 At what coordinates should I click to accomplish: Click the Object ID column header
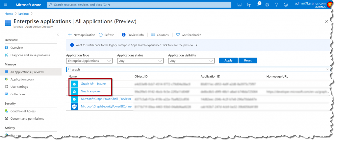[x=141, y=76]
